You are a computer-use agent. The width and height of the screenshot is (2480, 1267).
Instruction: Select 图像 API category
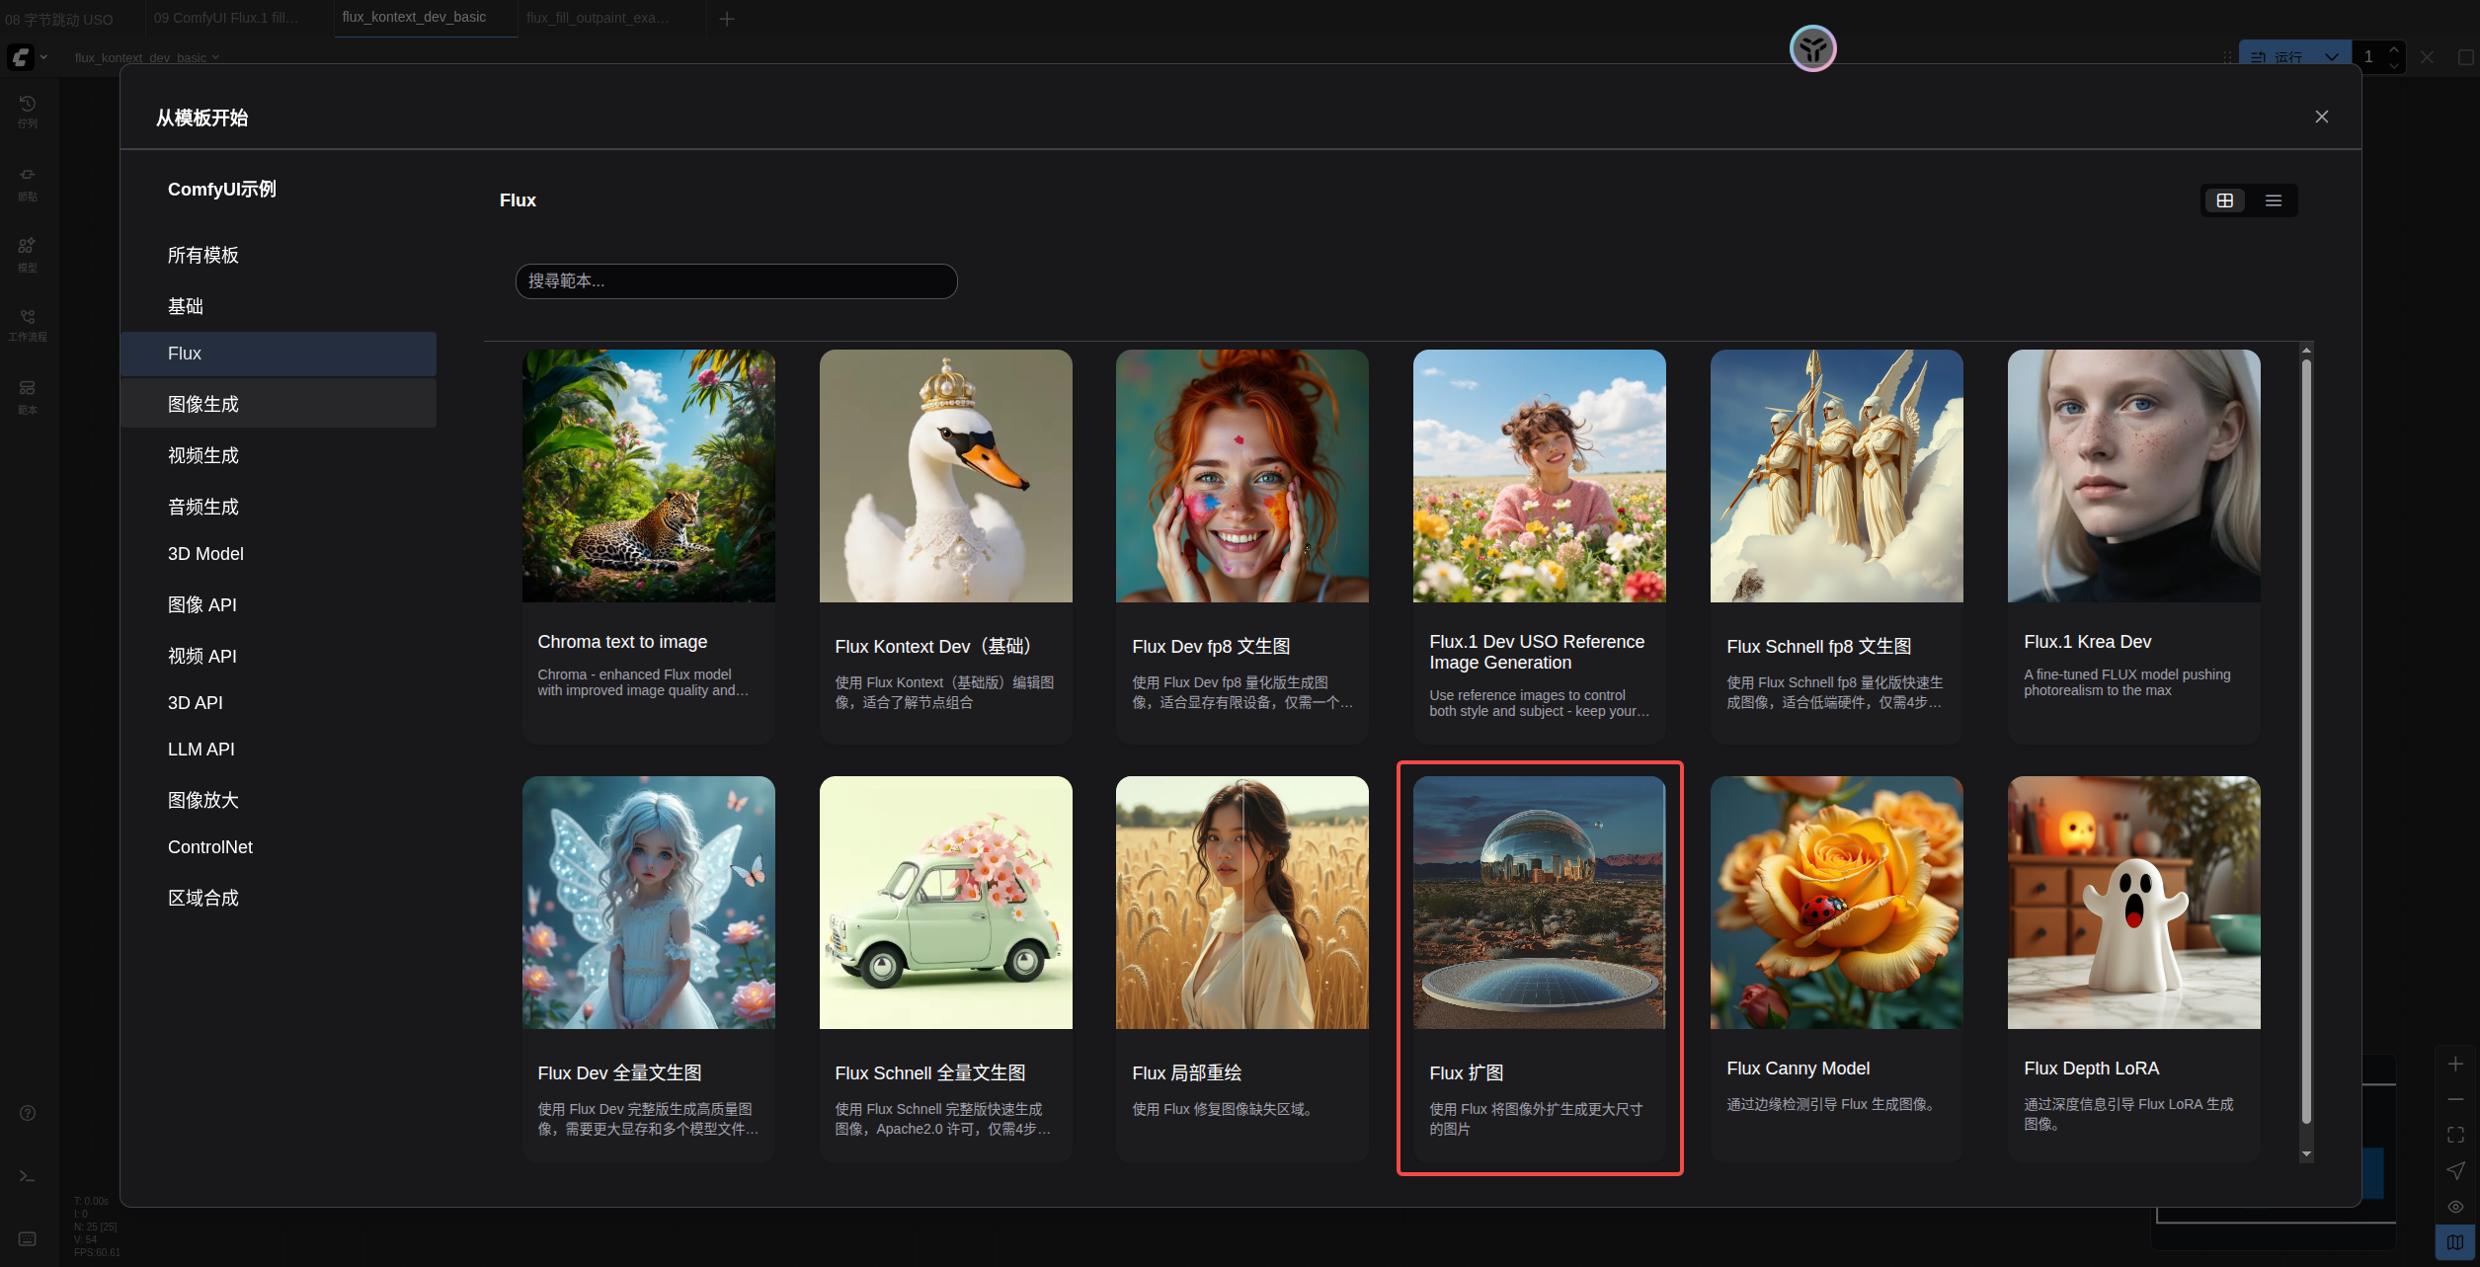coord(279,605)
